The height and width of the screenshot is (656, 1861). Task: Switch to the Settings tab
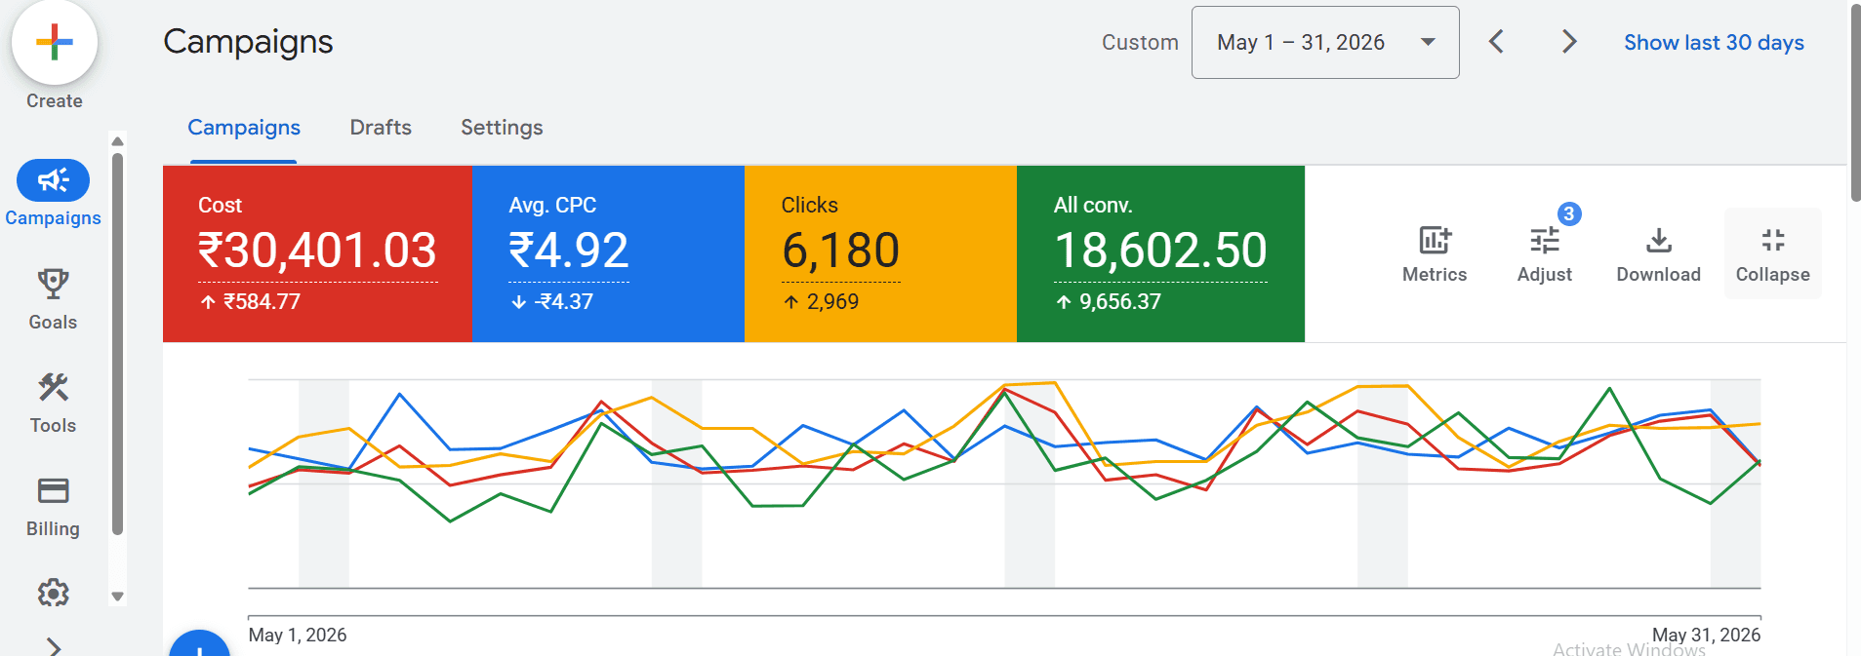(502, 128)
